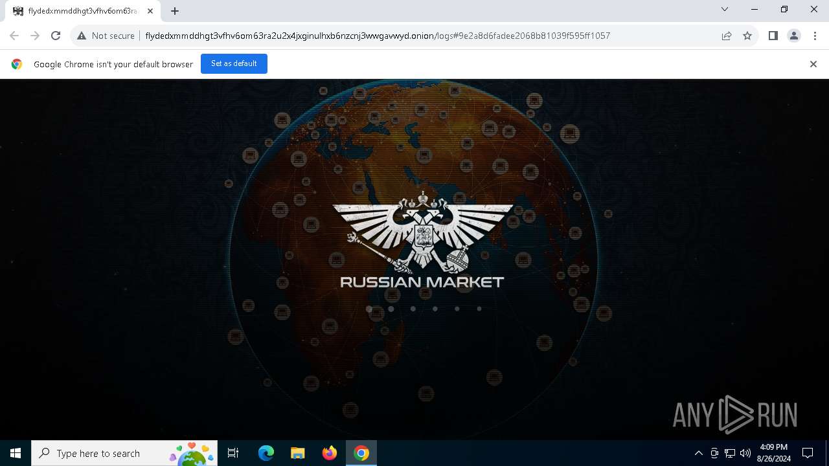Close the flydedxmm onion tab

[150, 11]
